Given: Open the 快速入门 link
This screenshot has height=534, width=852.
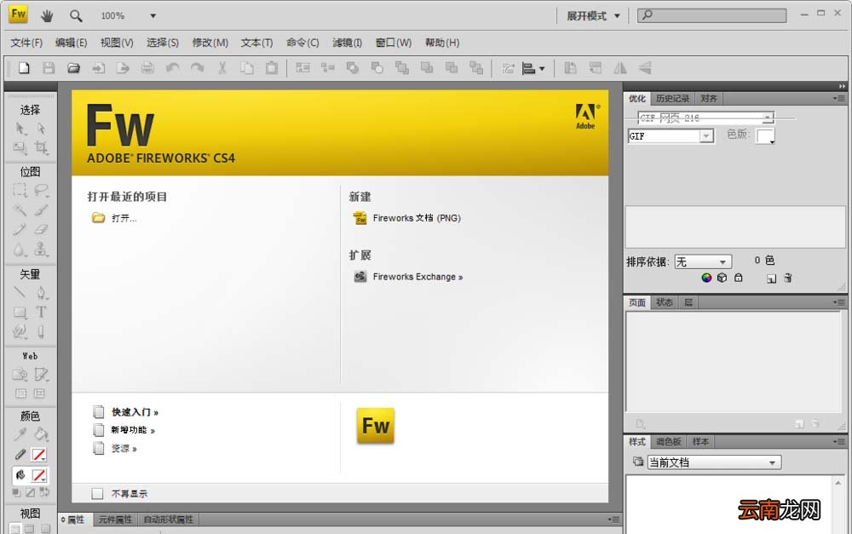Looking at the screenshot, I should click(135, 411).
